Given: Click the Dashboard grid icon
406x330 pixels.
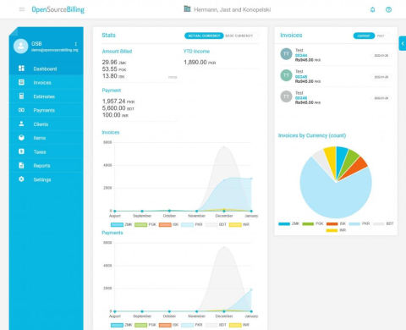Looking at the screenshot, I should click(21, 69).
